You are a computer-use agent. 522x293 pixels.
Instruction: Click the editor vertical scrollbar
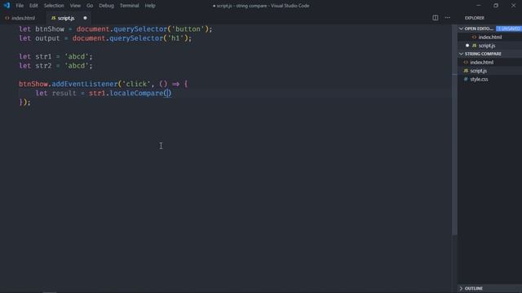coord(454,129)
